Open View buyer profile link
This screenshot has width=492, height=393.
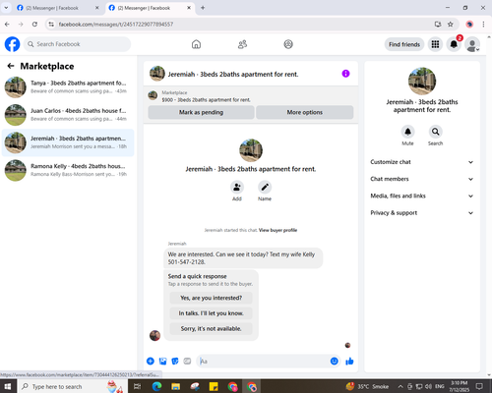277,230
